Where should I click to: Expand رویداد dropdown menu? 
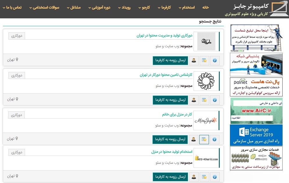[124, 7]
